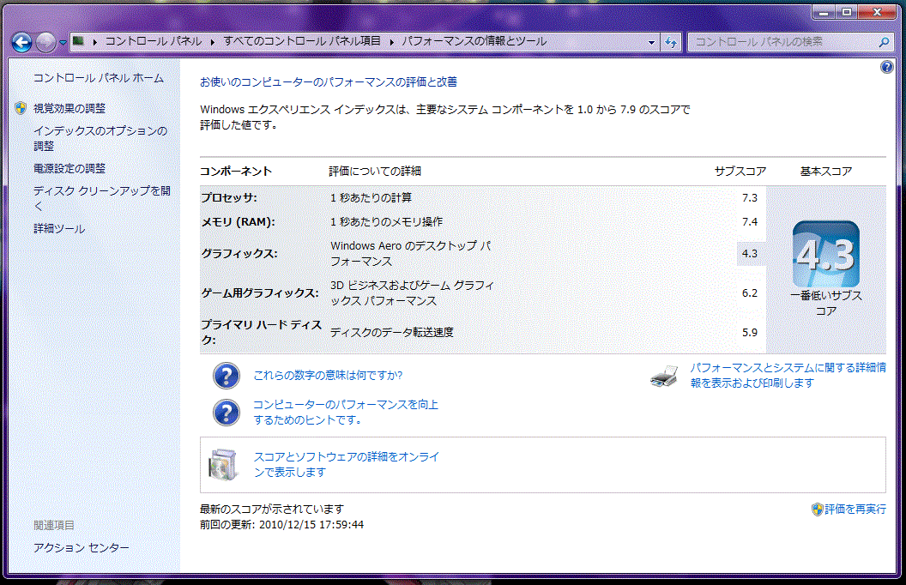Expand chevron after コントロール パネル breadcrumb
Screen dimensions: 906x585
(213, 41)
